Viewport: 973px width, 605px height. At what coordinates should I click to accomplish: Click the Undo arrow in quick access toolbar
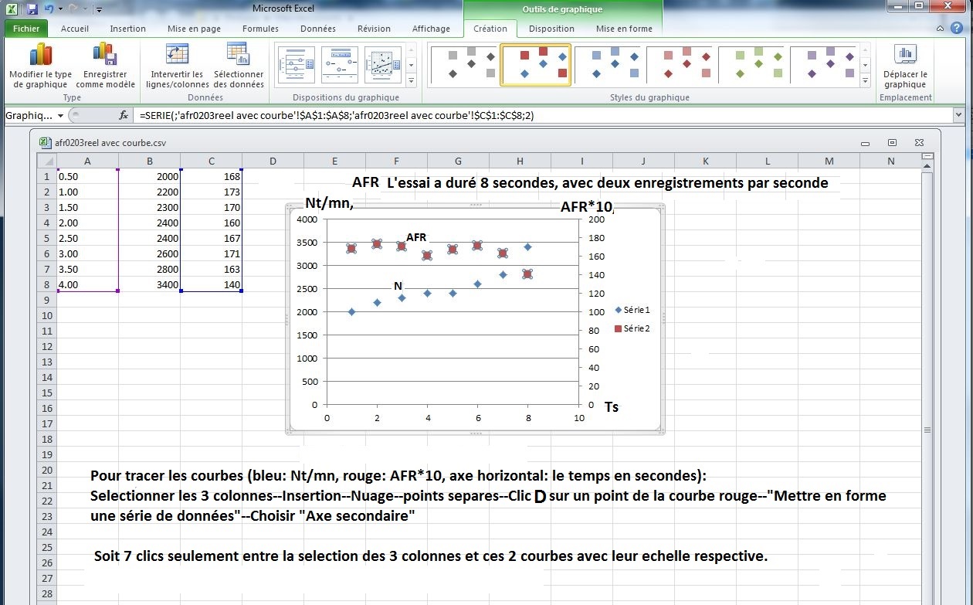(x=49, y=9)
